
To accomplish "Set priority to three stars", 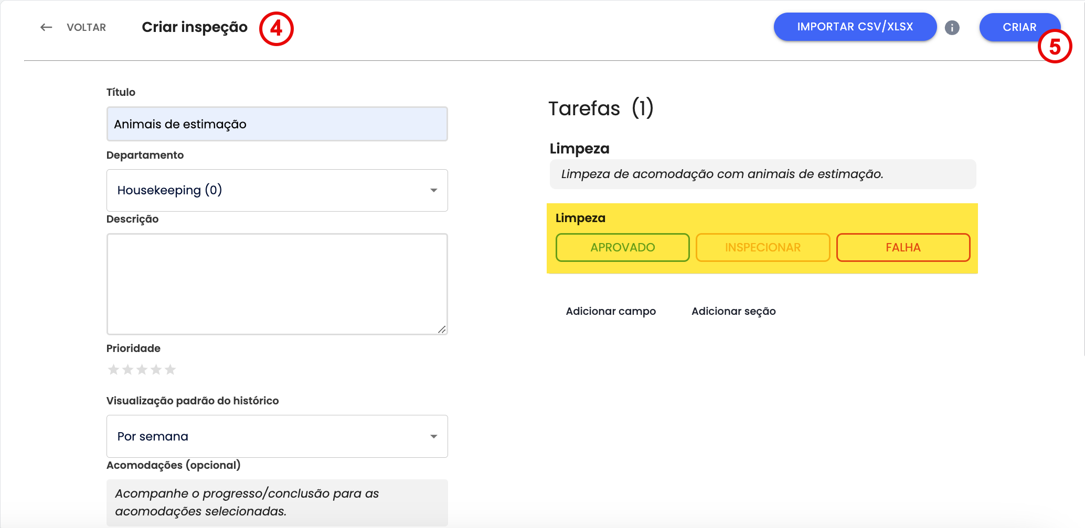I will tap(142, 370).
